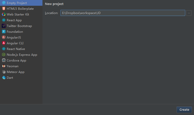This screenshot has height=115, width=194.
Task: Click the Angular CLI red icon
Action: [x=4, y=43]
